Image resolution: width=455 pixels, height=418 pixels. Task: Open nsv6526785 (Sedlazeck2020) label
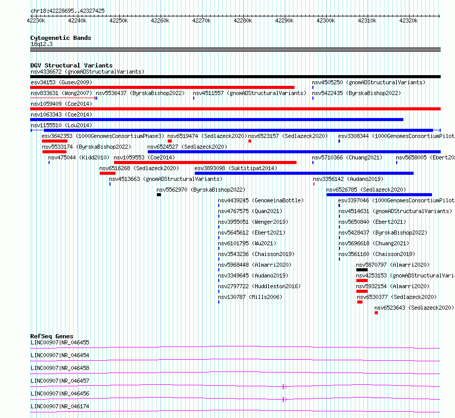coord(366,190)
